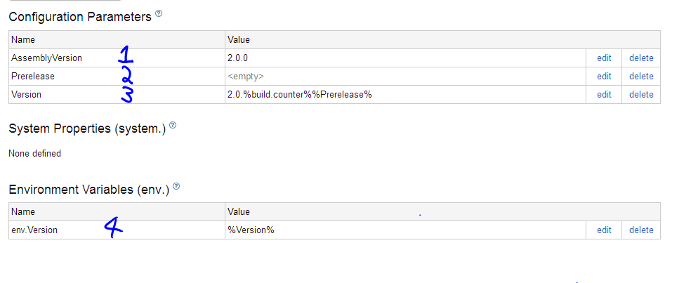Click the 2.0.0 value cell
The image size is (691, 283).
(405, 58)
